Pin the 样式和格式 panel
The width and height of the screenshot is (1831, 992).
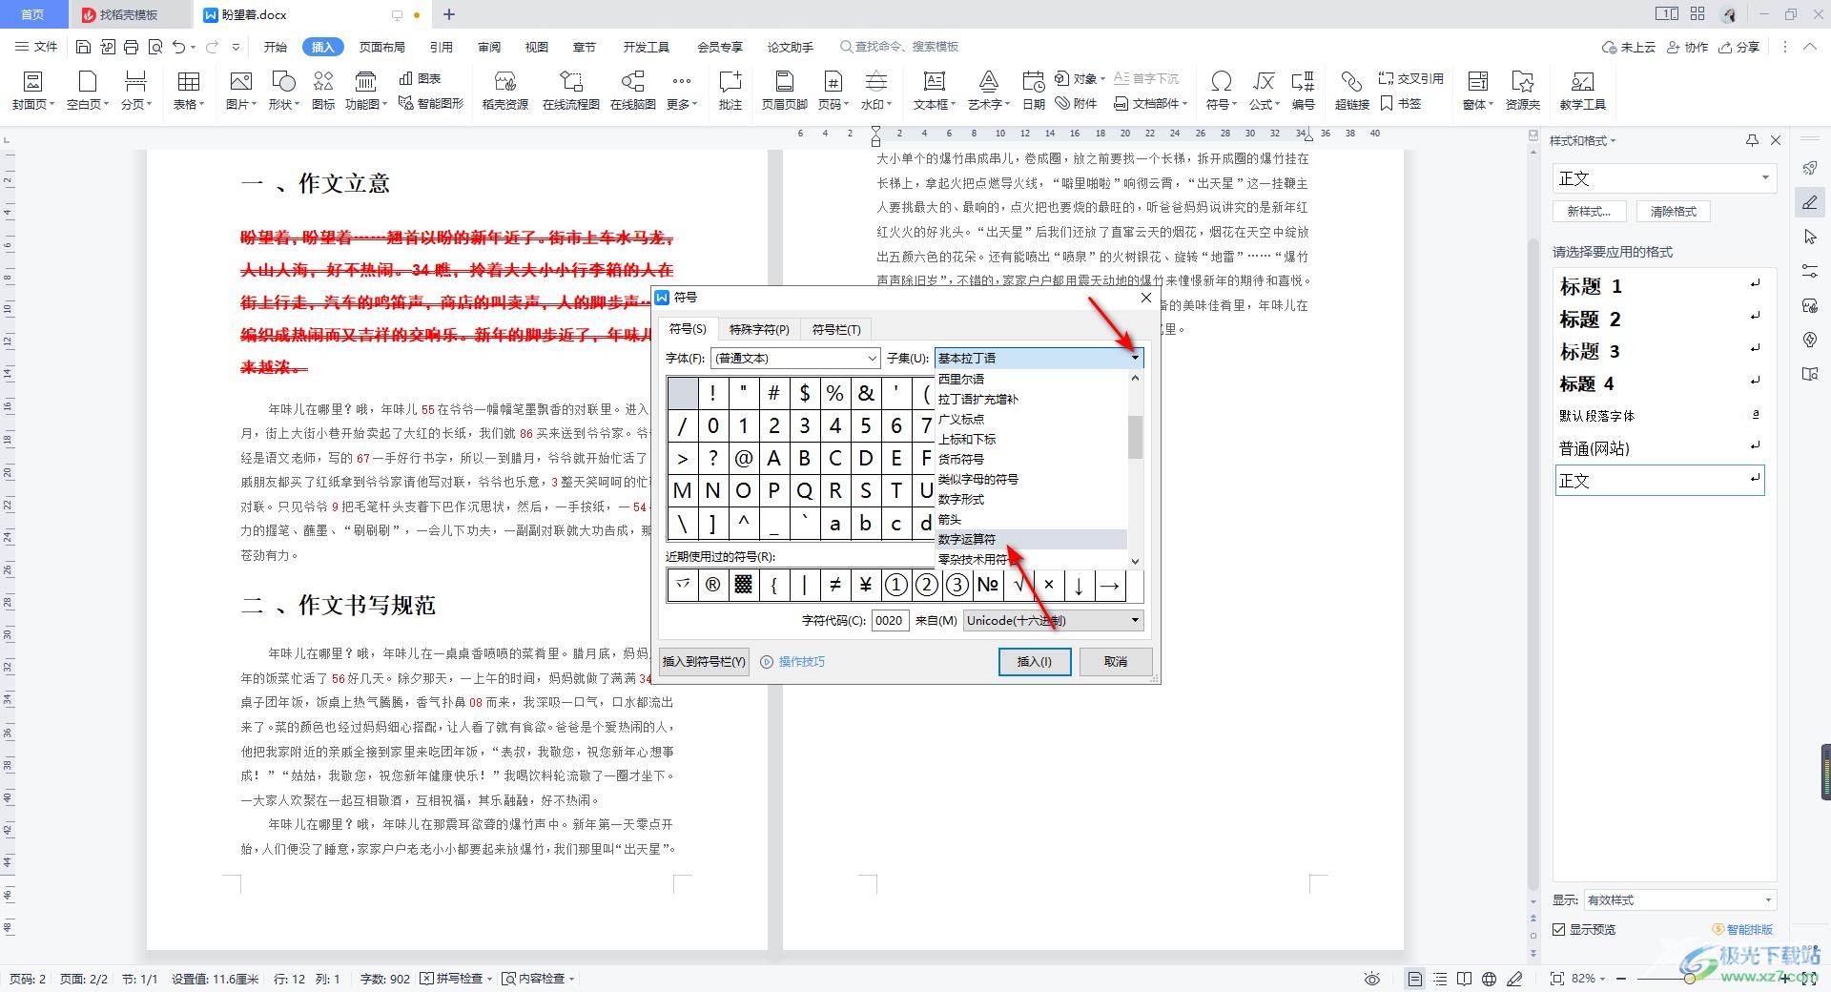1752,140
